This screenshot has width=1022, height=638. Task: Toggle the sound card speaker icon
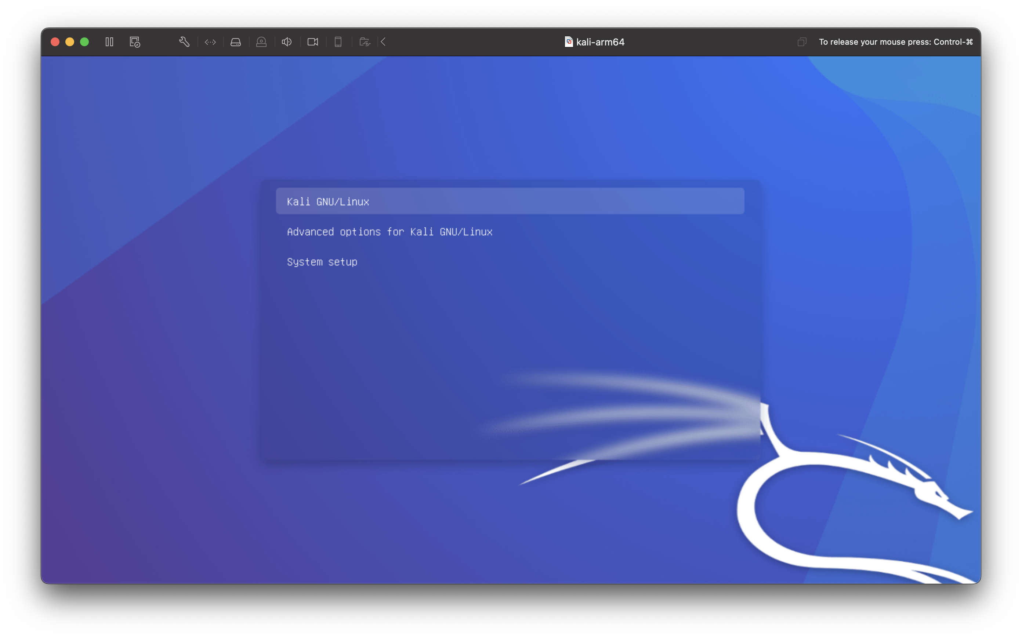tap(287, 42)
